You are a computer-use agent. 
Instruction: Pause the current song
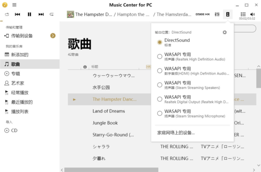(x=29, y=14)
